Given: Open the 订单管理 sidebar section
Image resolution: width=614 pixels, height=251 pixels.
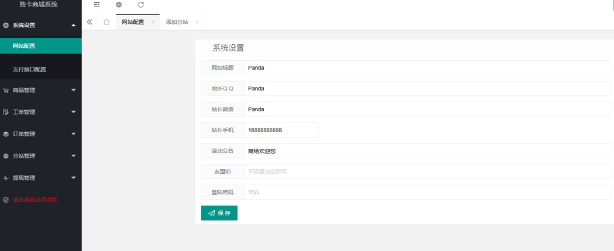Looking at the screenshot, I should [41, 134].
